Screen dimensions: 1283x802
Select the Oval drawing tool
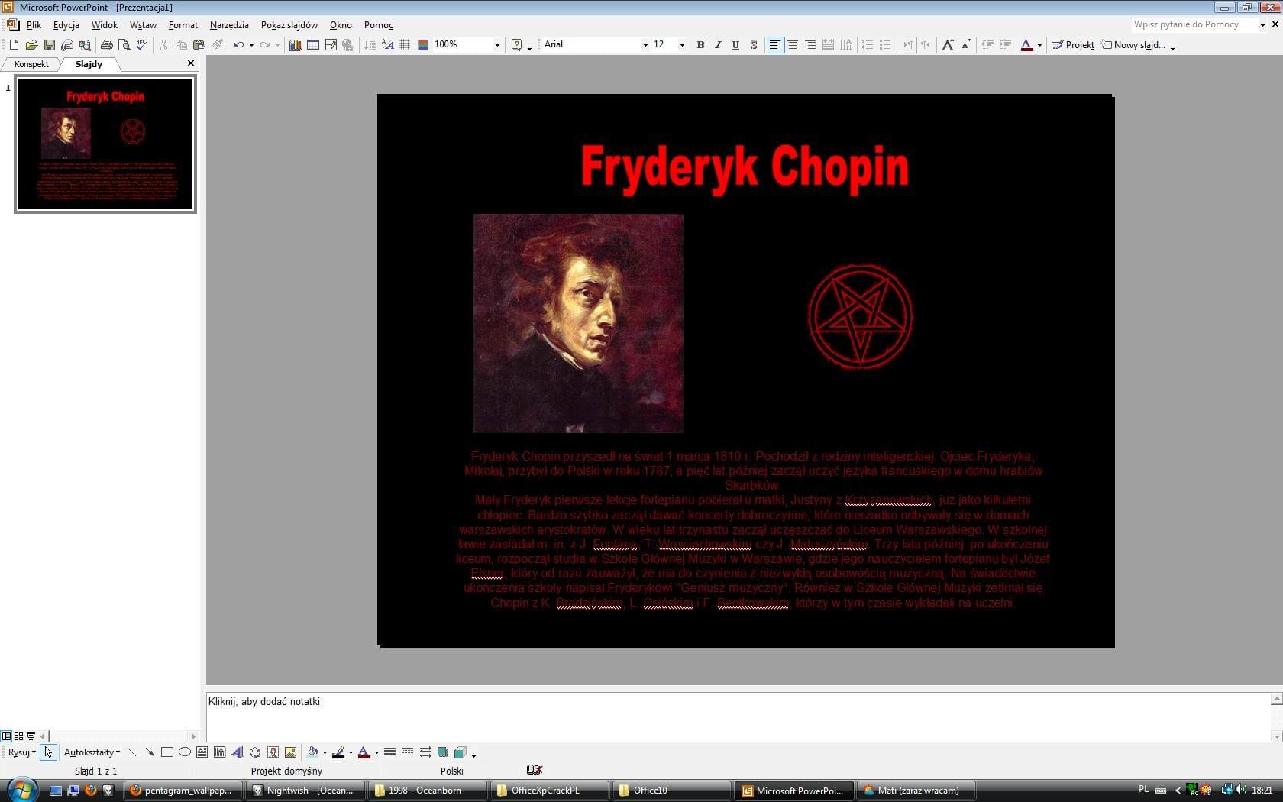[x=185, y=752]
